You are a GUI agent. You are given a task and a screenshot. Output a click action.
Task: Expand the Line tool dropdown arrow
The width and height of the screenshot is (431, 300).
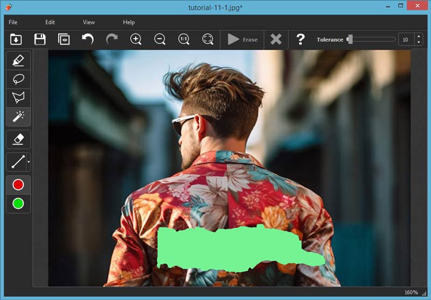29,162
